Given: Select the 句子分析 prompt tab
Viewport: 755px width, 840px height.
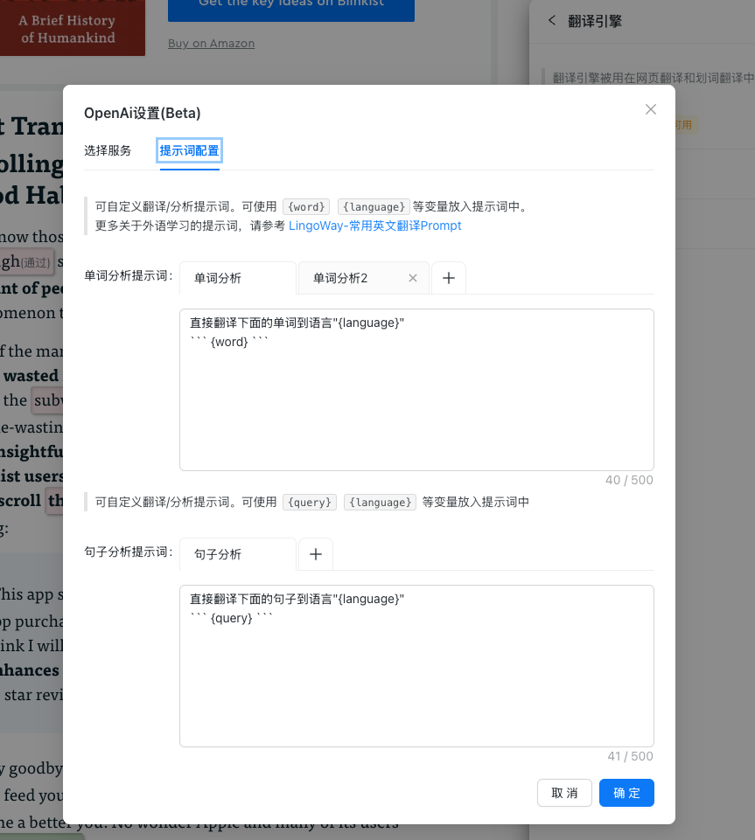Looking at the screenshot, I should pos(238,554).
